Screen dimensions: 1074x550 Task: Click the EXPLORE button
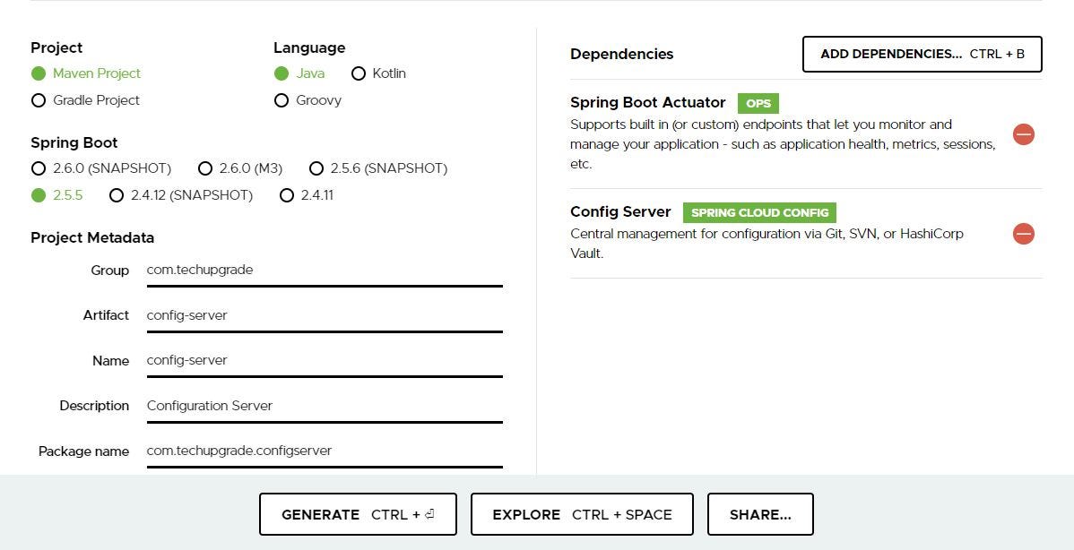[x=581, y=514]
